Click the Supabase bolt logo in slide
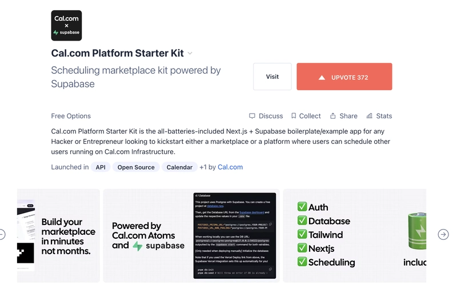Viewport: 457px width, 297px height. pos(138,246)
